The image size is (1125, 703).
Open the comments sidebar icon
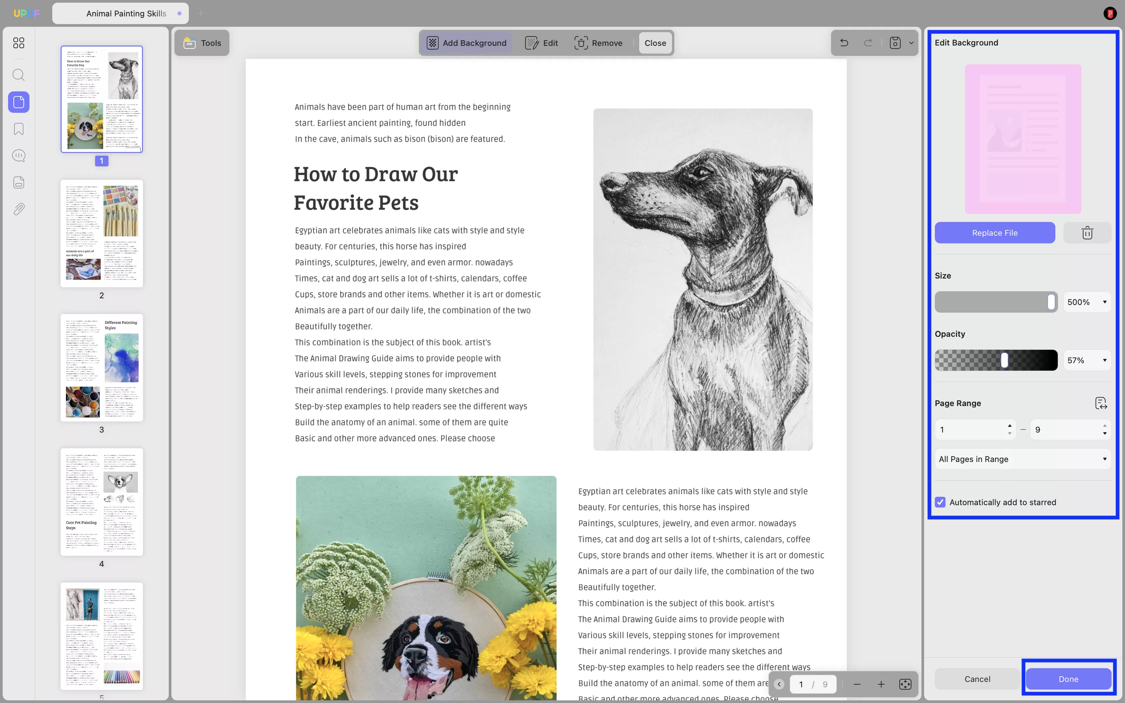(x=19, y=155)
